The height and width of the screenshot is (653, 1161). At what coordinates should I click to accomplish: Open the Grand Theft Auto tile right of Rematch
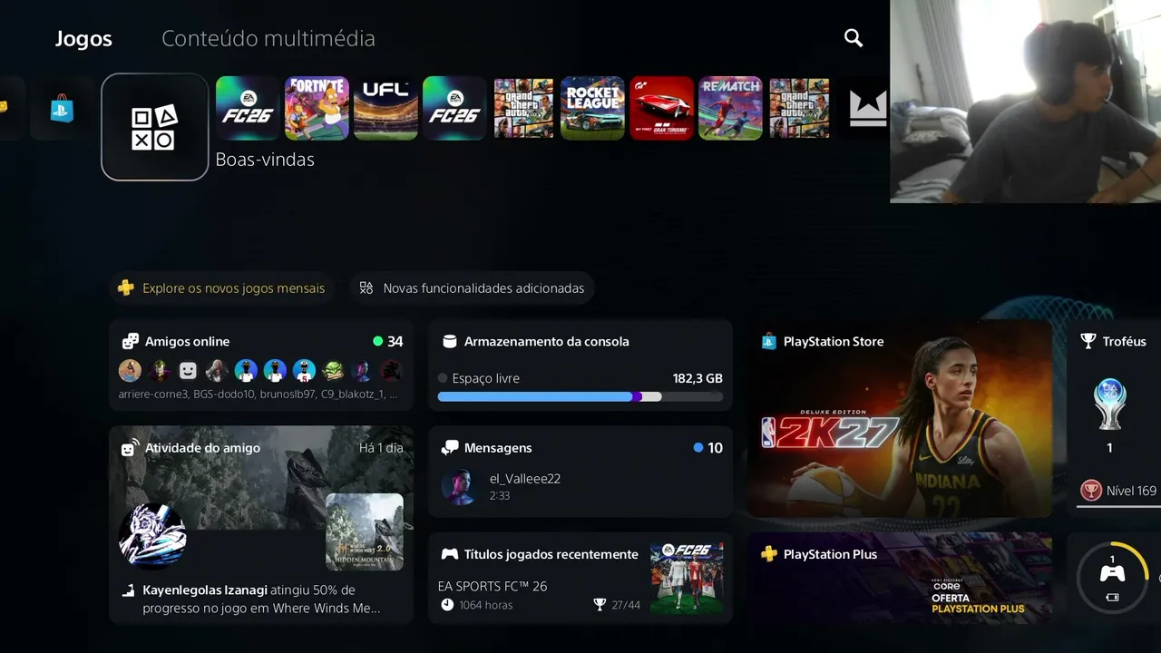799,108
